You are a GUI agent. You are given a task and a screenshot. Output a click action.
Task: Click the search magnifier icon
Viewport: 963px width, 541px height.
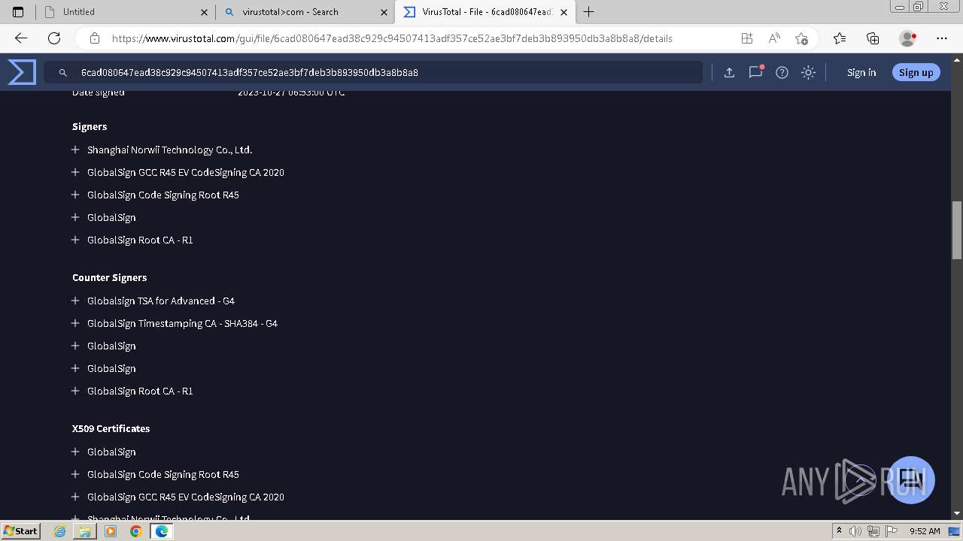pos(63,73)
